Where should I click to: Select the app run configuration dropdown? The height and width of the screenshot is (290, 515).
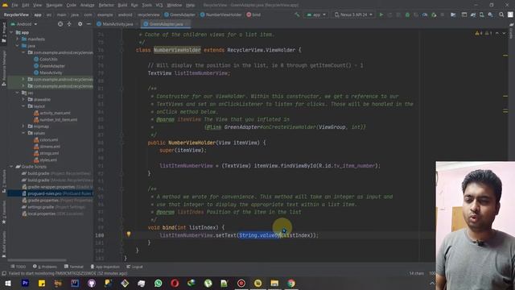[x=316, y=14]
